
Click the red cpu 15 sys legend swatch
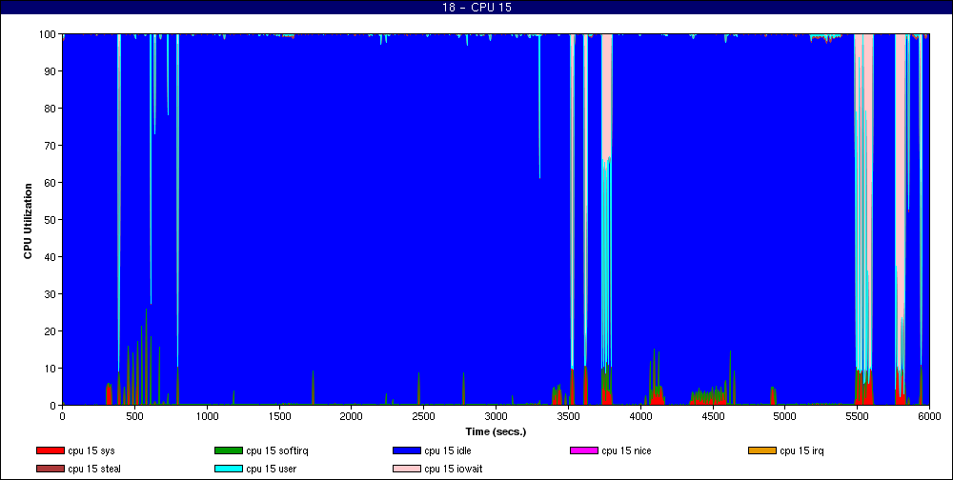point(50,450)
